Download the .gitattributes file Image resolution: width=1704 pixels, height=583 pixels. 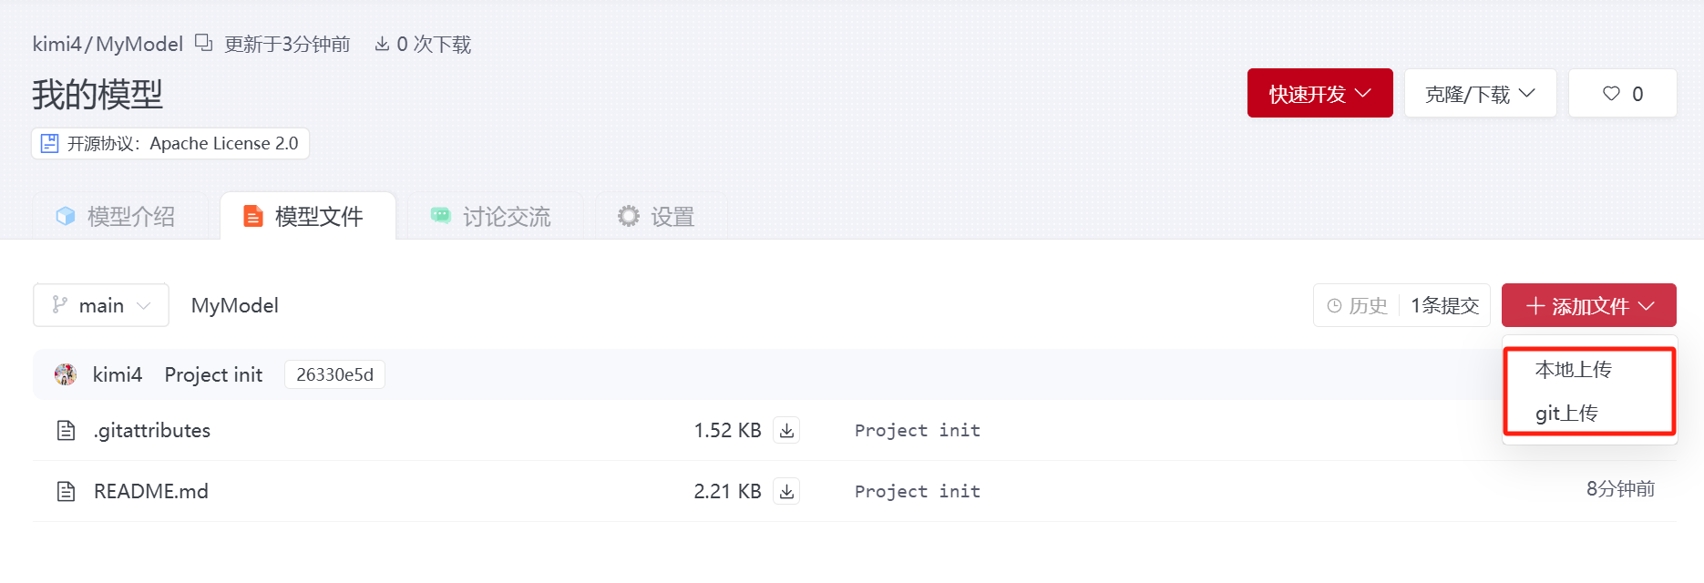(786, 430)
